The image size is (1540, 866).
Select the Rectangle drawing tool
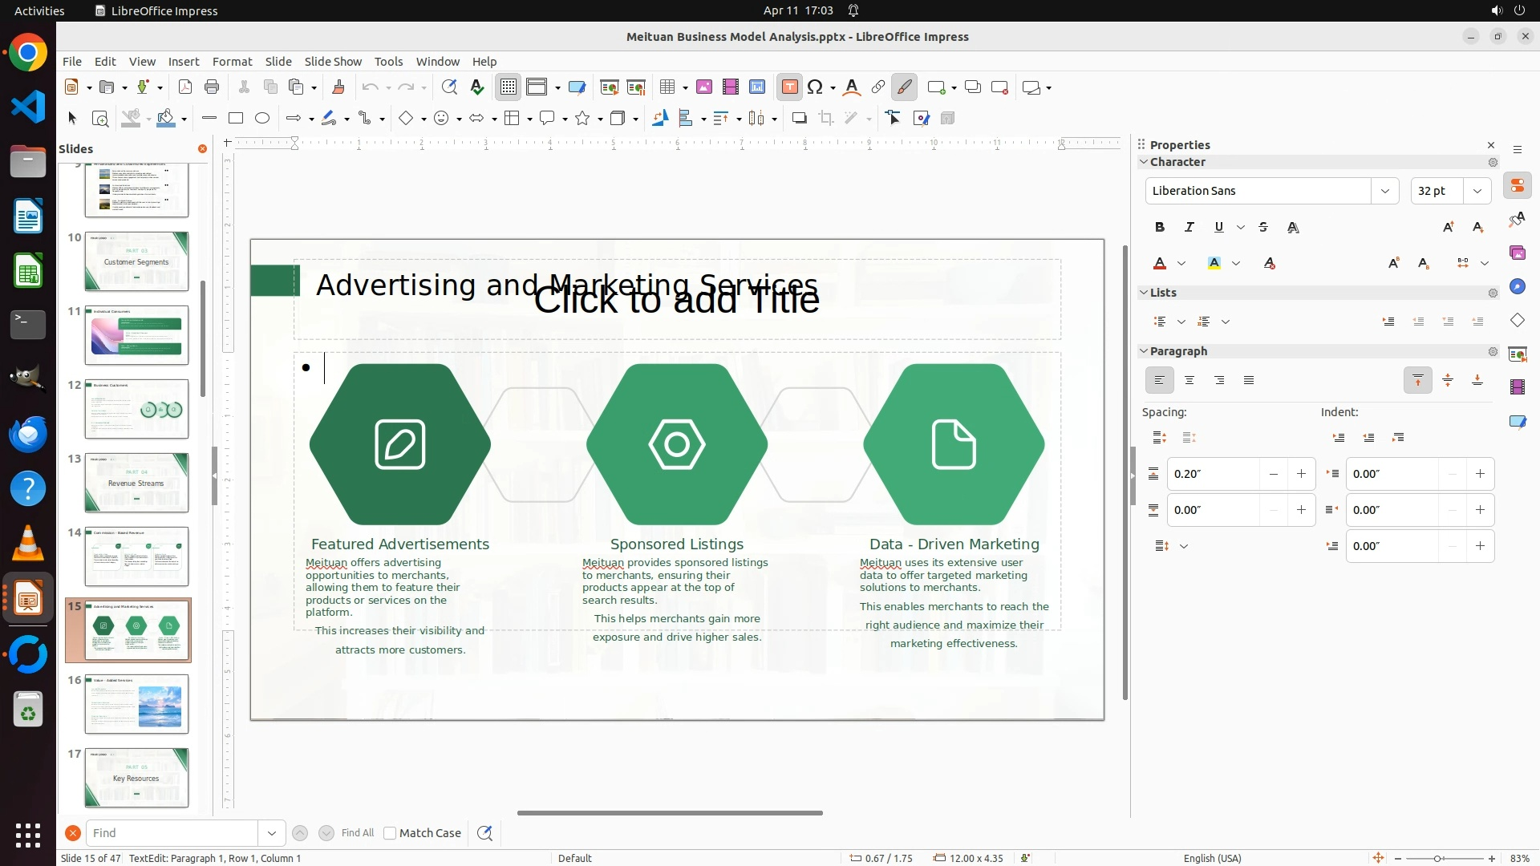click(236, 119)
